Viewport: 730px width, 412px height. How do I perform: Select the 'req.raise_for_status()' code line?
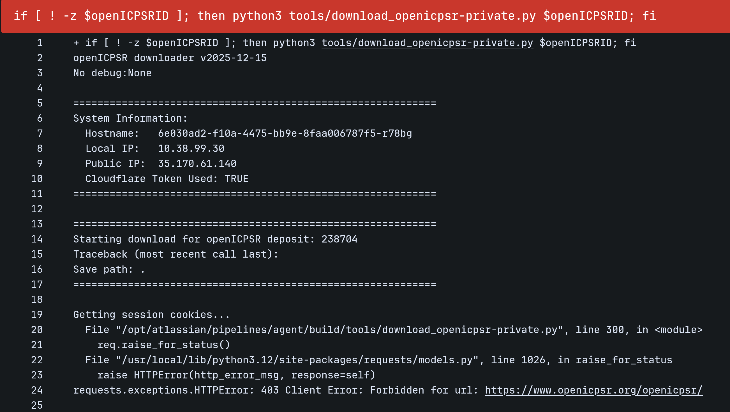pyautogui.click(x=164, y=345)
